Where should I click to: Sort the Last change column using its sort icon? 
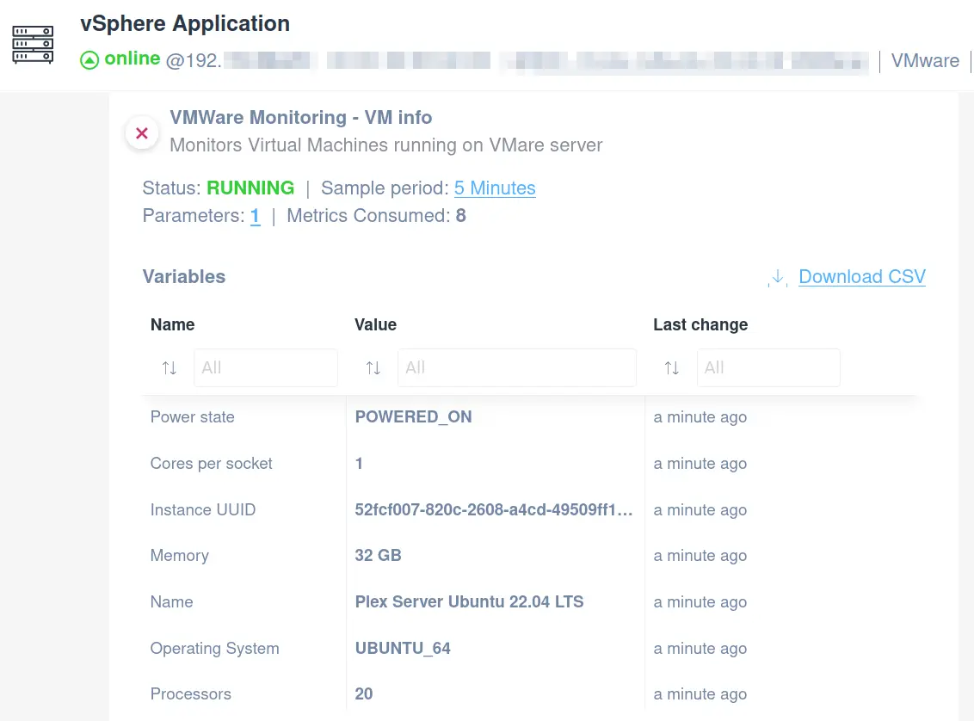coord(671,367)
